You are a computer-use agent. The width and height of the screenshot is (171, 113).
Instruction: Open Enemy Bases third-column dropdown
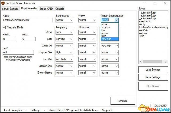coord(110,73)
